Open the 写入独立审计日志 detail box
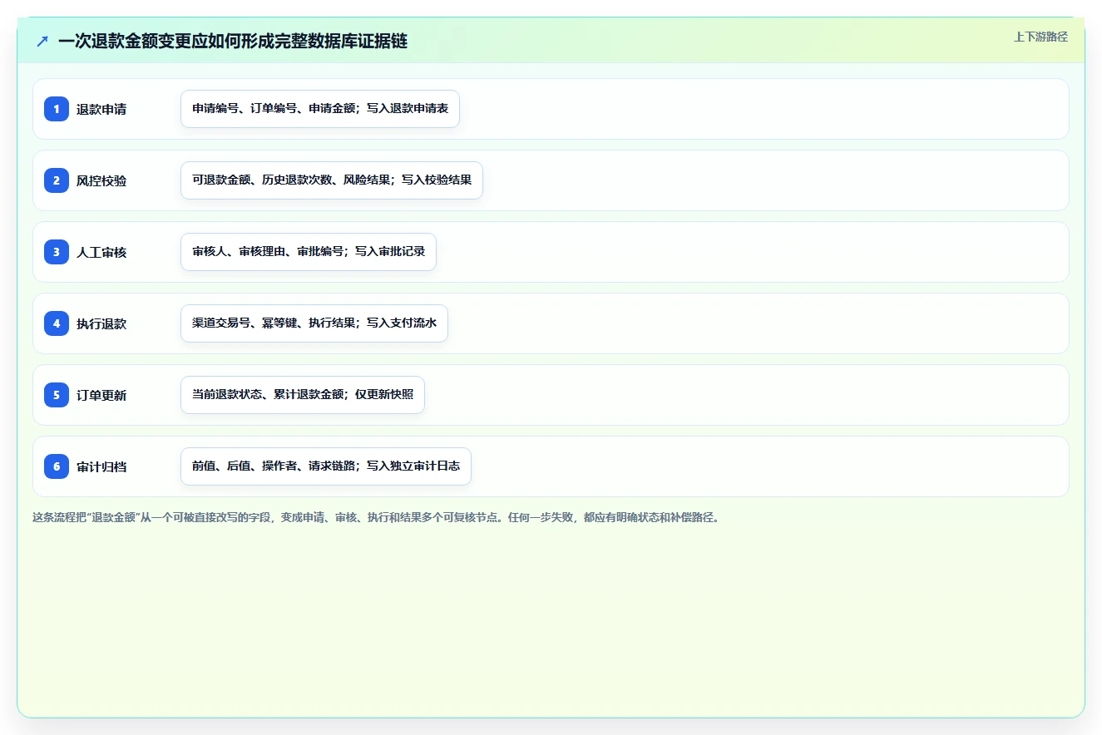1102x735 pixels. point(326,466)
